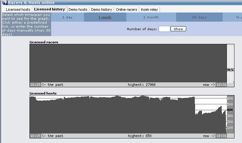This screenshot has width=242, height=143.
Task: Switch to the Licensed hosts tab
Action: [18, 10]
